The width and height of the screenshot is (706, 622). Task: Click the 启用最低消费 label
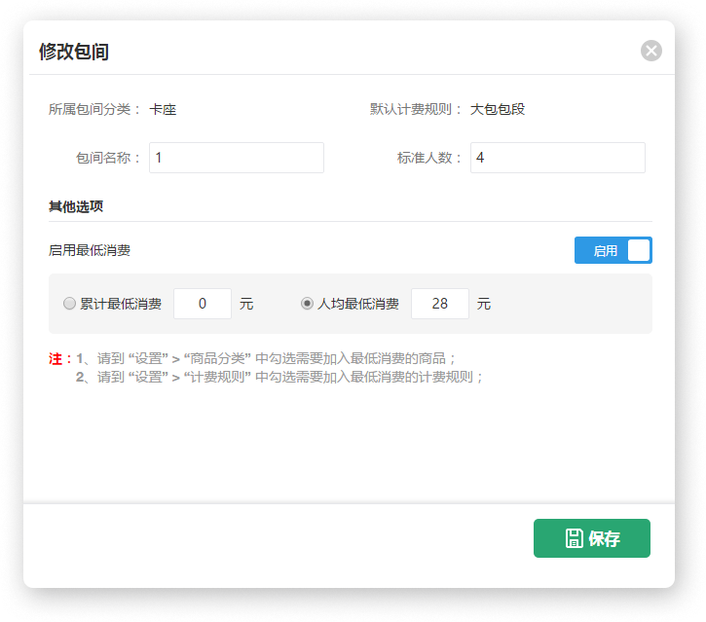[90, 250]
